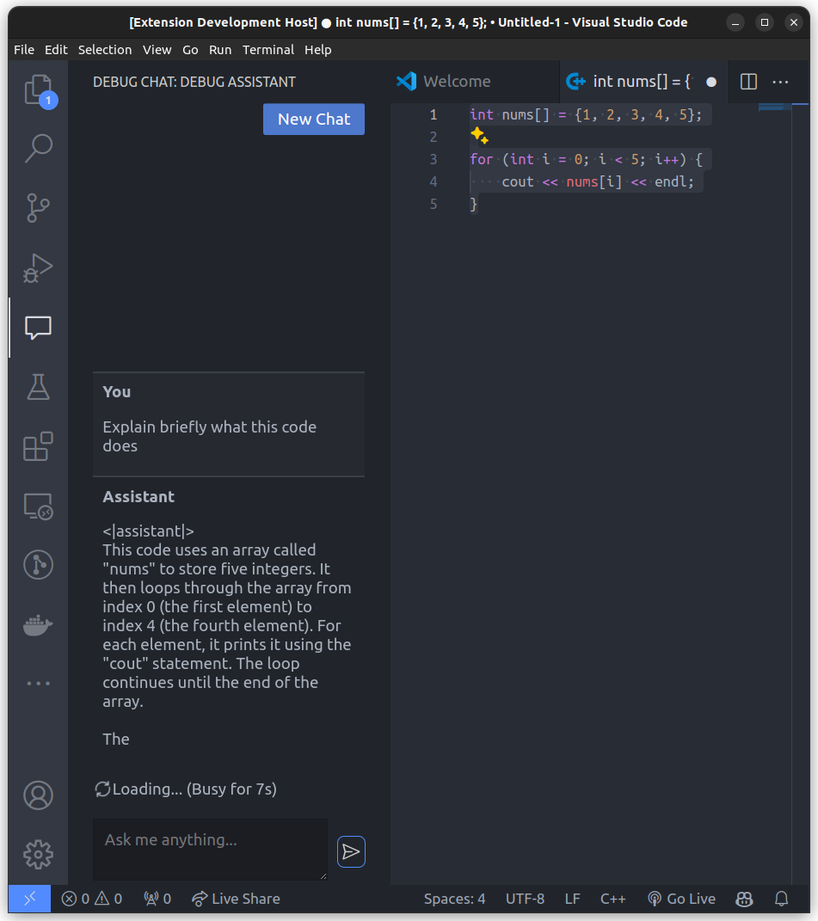This screenshot has width=818, height=921.
Task: Select the Docker sidebar icon
Action: click(x=38, y=624)
